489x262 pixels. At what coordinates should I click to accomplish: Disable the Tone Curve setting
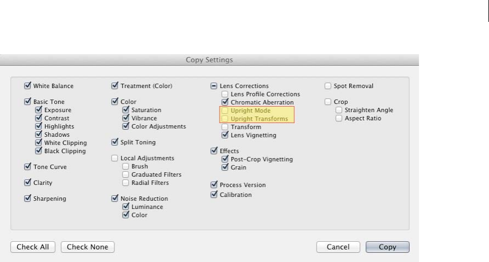pos(28,167)
